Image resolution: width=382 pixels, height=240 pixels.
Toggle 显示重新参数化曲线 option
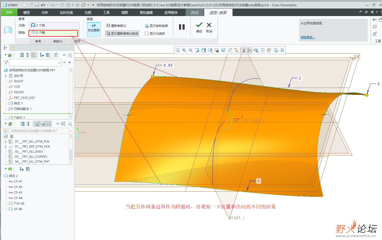[x=122, y=33]
